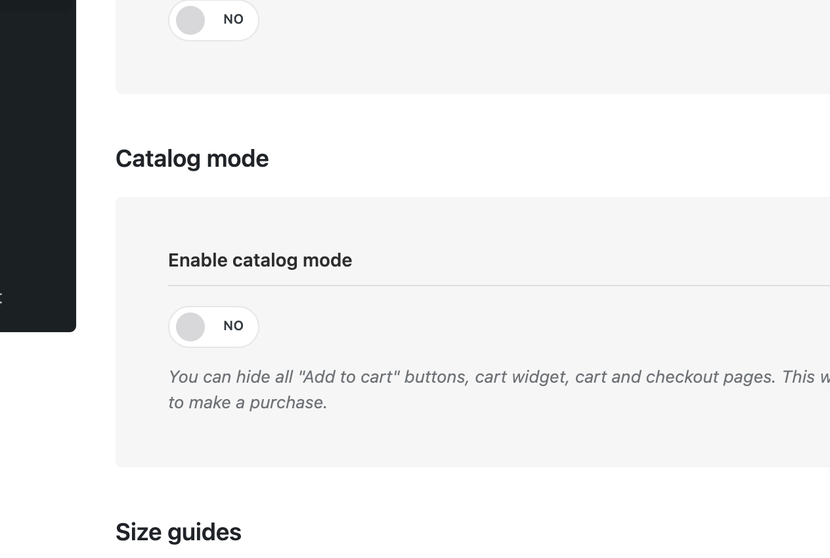Click the gray knob of catalog mode switch
Image resolution: width=830 pixels, height=558 pixels.
(x=190, y=327)
